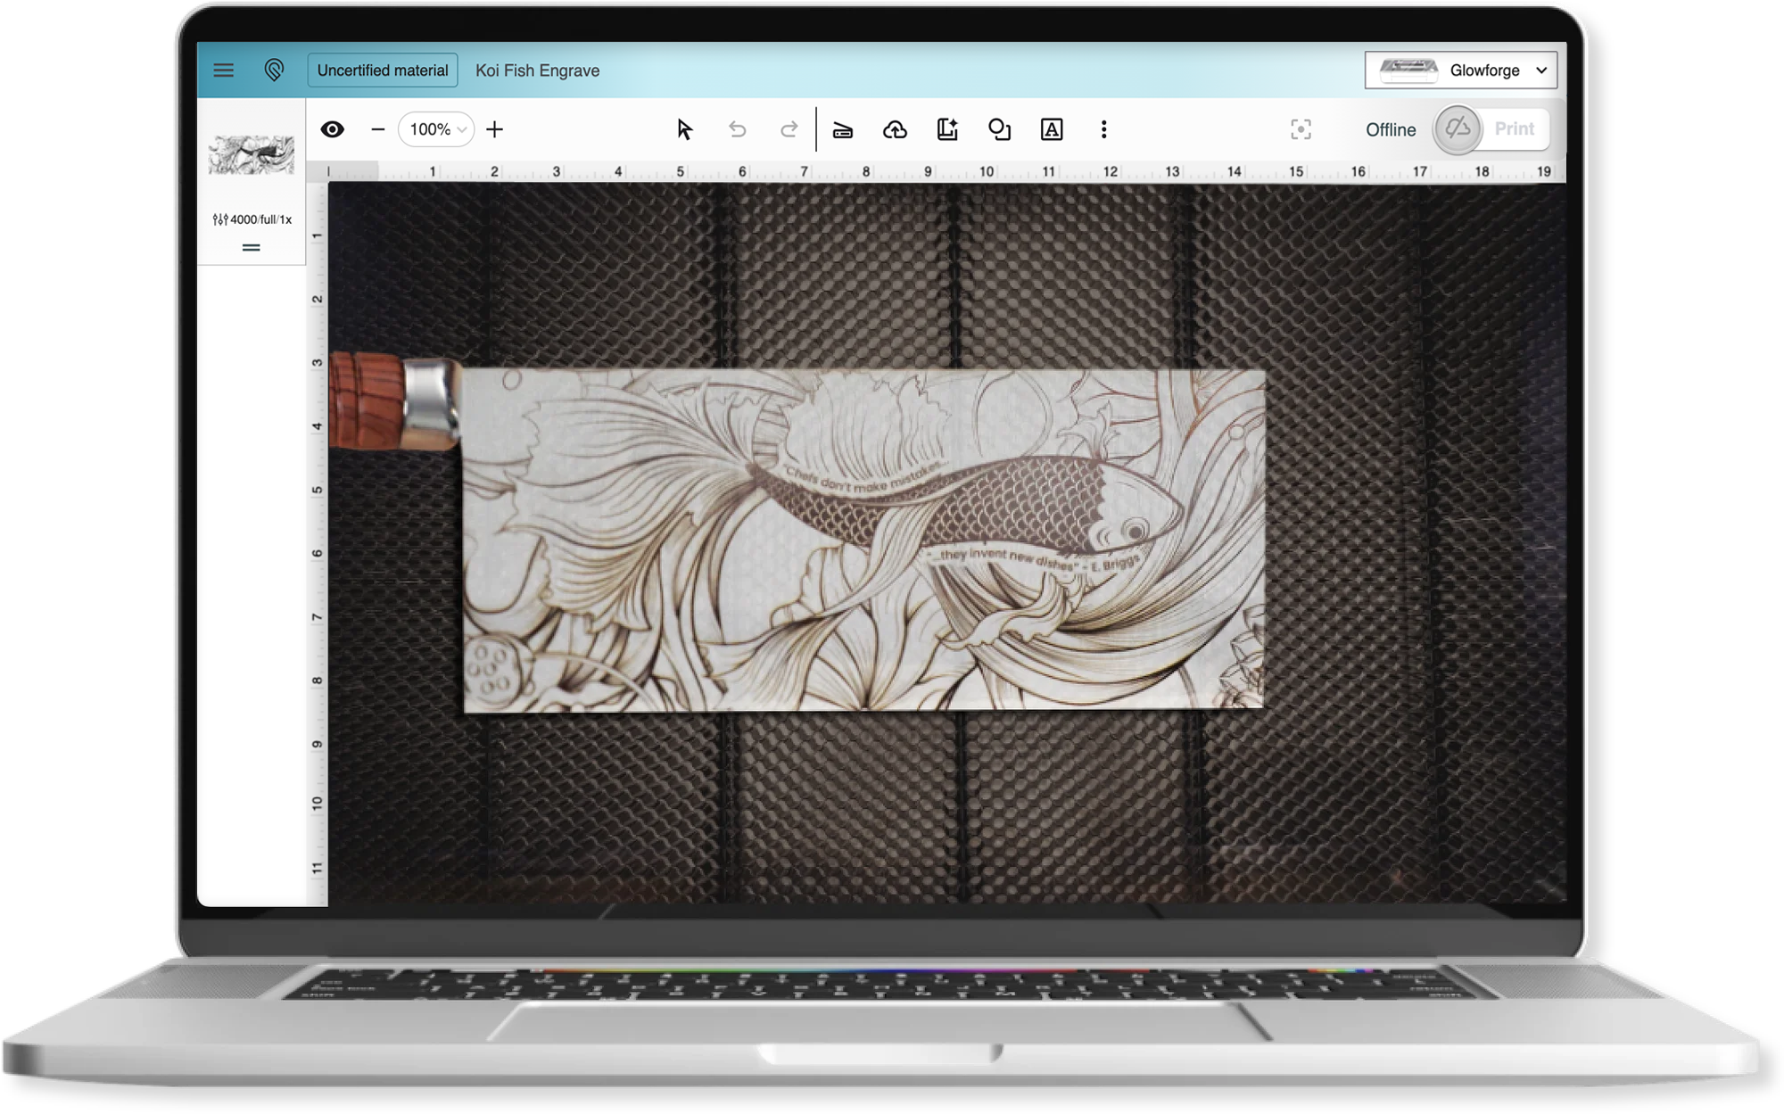The height and width of the screenshot is (1114, 1784).
Task: Expand the 100% zoom level dropdown
Action: pos(436,129)
